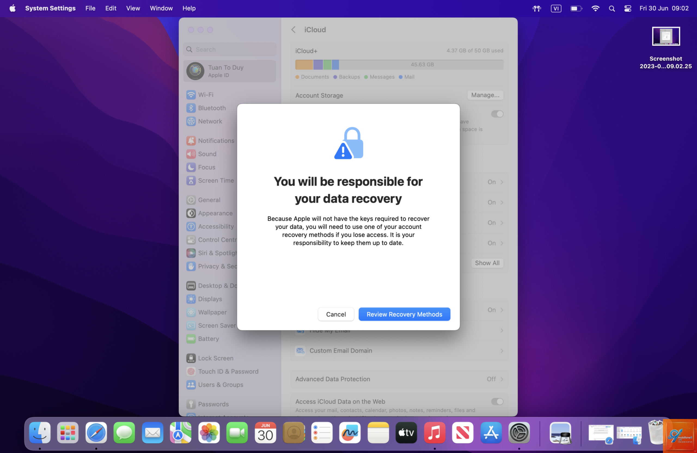Click date and time in menu bar

664,8
